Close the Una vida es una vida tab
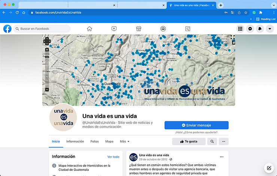 [x=213, y=5]
